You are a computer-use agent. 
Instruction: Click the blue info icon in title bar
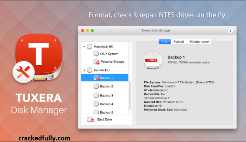coord(230,30)
